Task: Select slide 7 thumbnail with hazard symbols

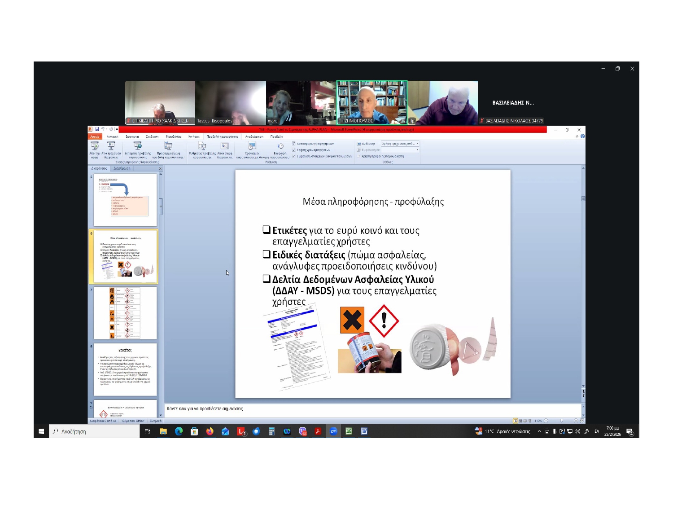Action: click(x=125, y=313)
